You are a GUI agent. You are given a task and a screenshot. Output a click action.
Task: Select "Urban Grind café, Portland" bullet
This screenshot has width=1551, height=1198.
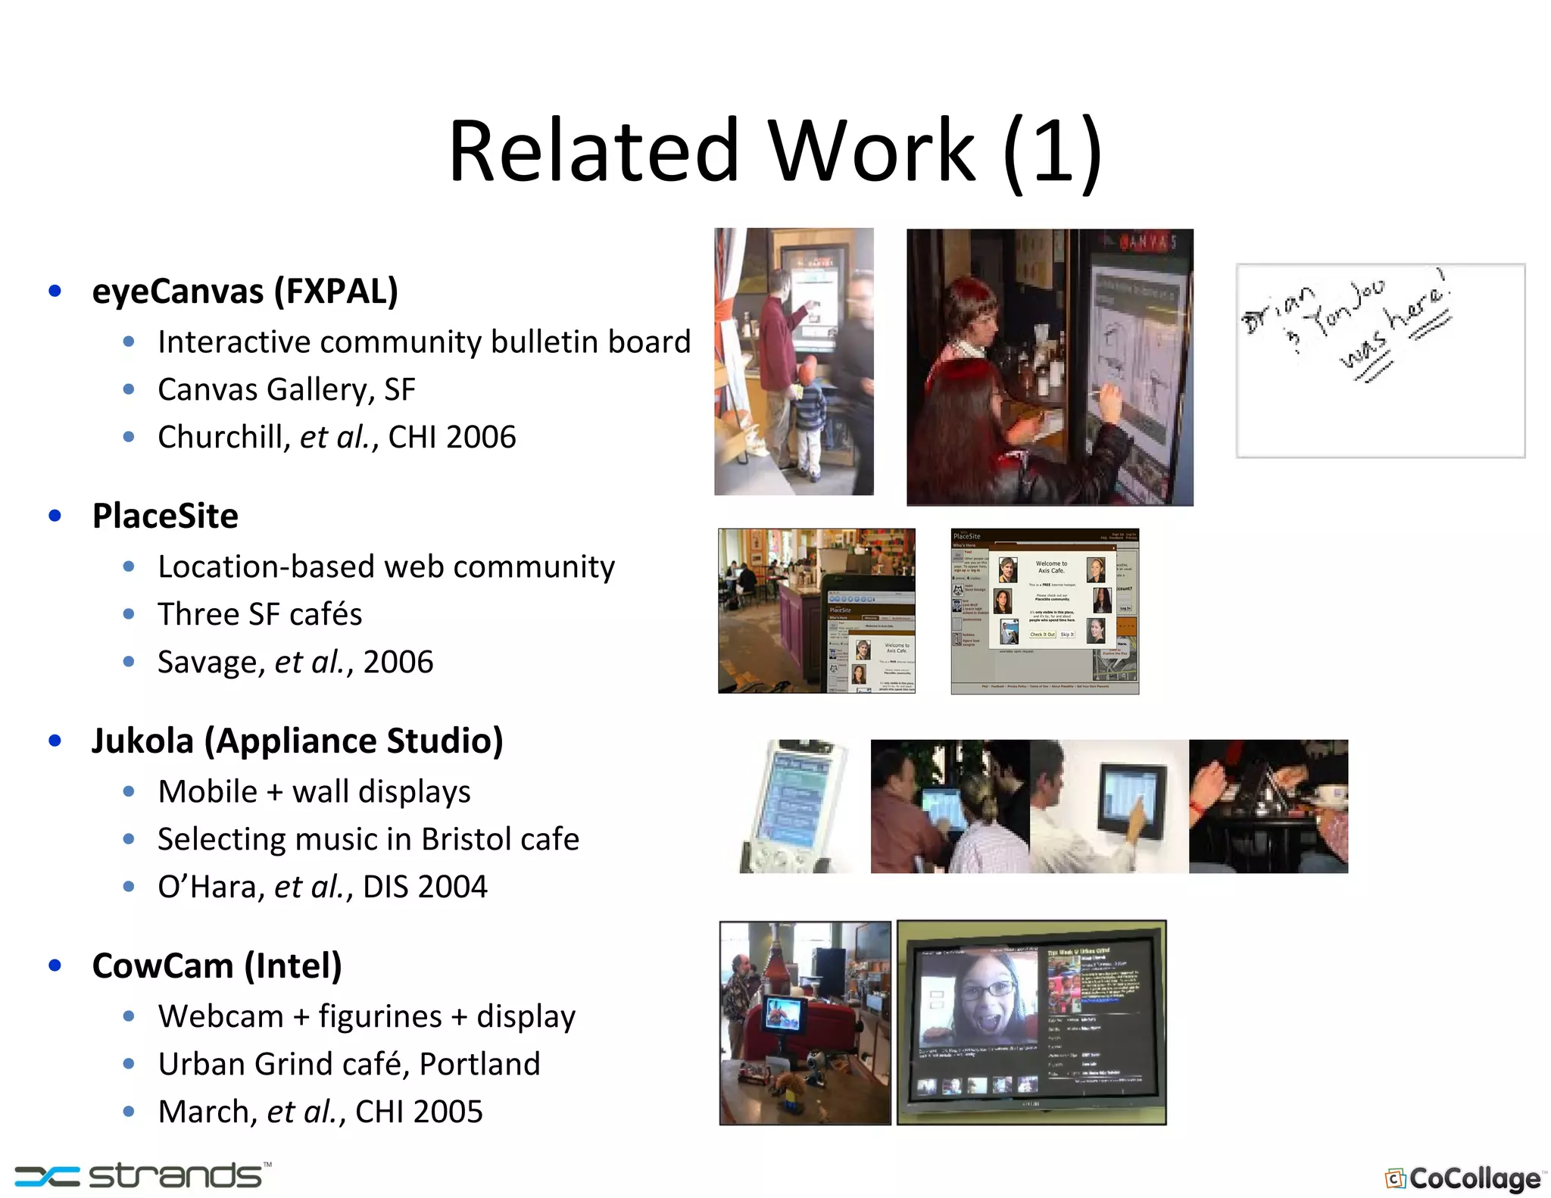[349, 1064]
